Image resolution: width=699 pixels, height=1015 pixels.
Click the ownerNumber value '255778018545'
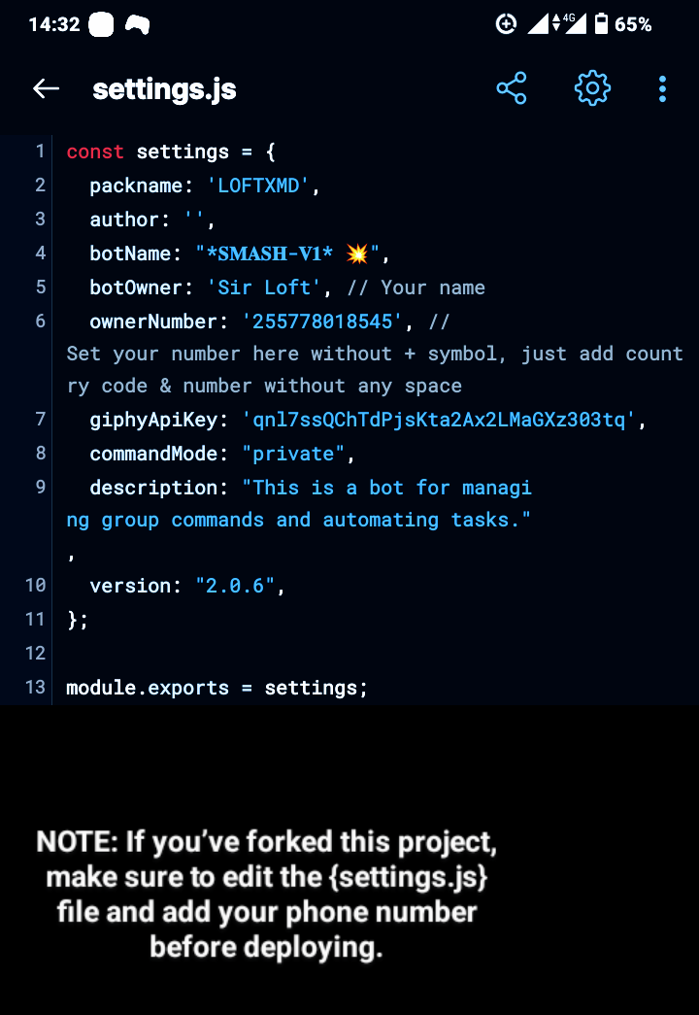pos(322,321)
